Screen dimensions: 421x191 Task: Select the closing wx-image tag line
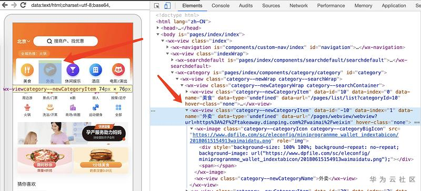(210, 172)
